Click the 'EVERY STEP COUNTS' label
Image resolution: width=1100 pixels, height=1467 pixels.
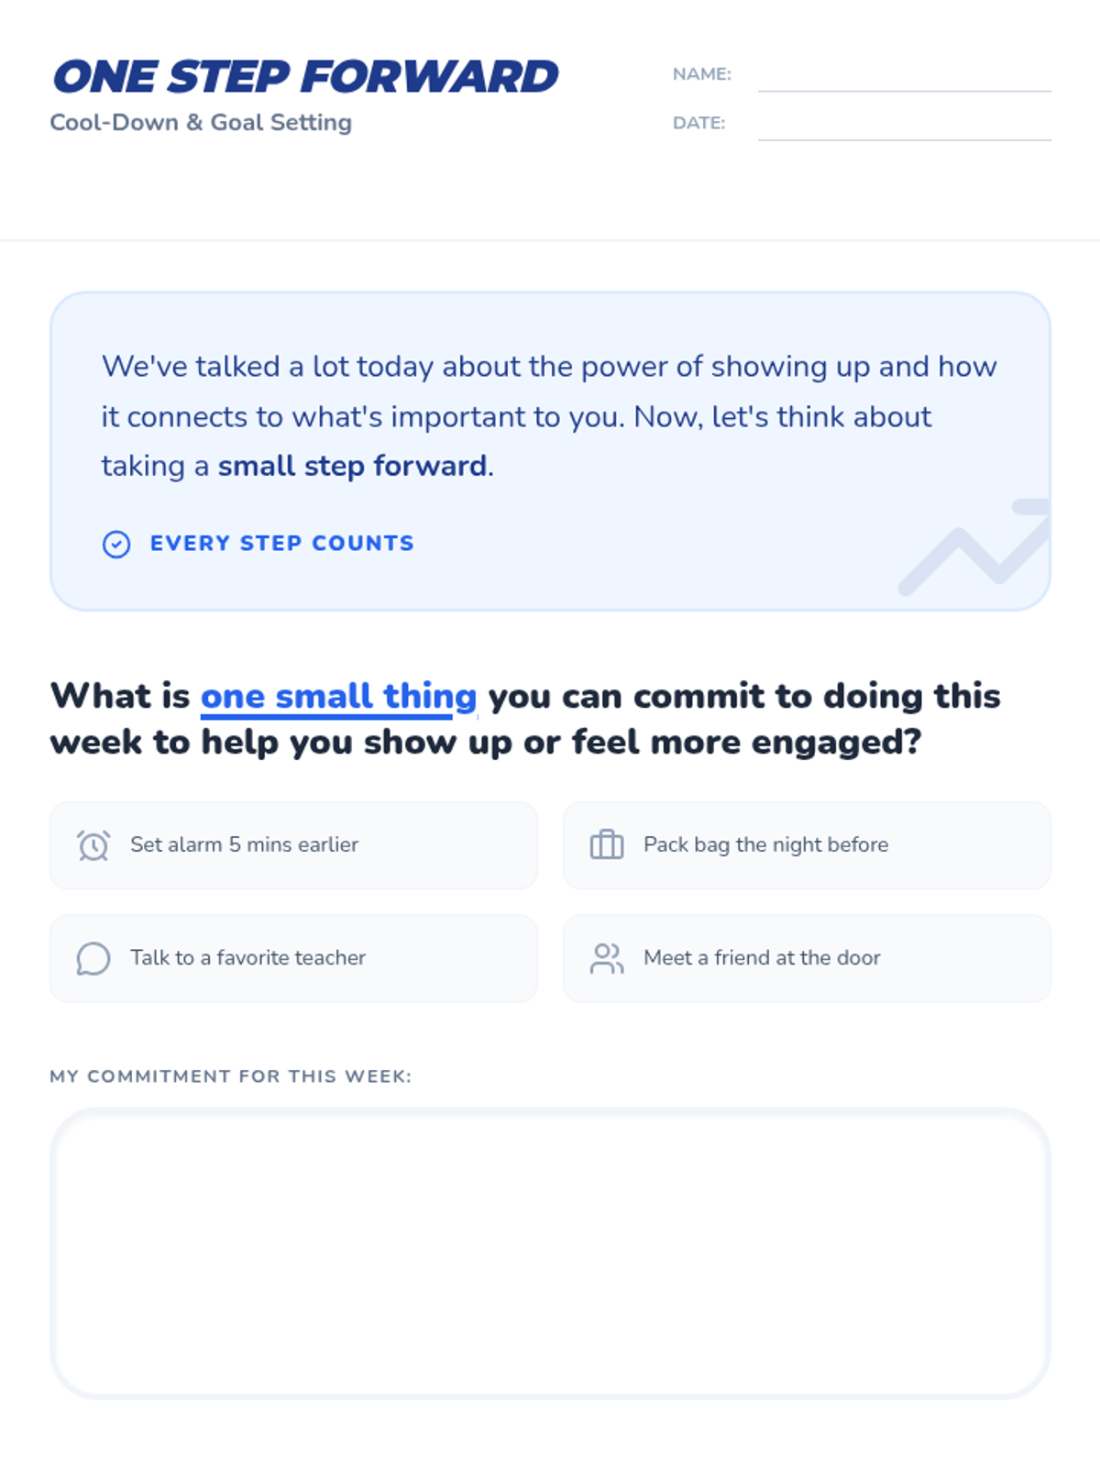[282, 544]
